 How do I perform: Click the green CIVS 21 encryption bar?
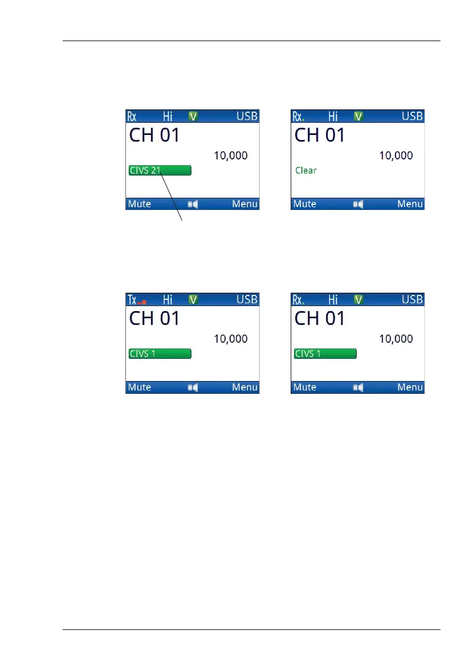click(160, 171)
